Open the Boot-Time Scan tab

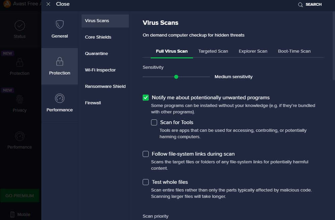[x=294, y=51]
